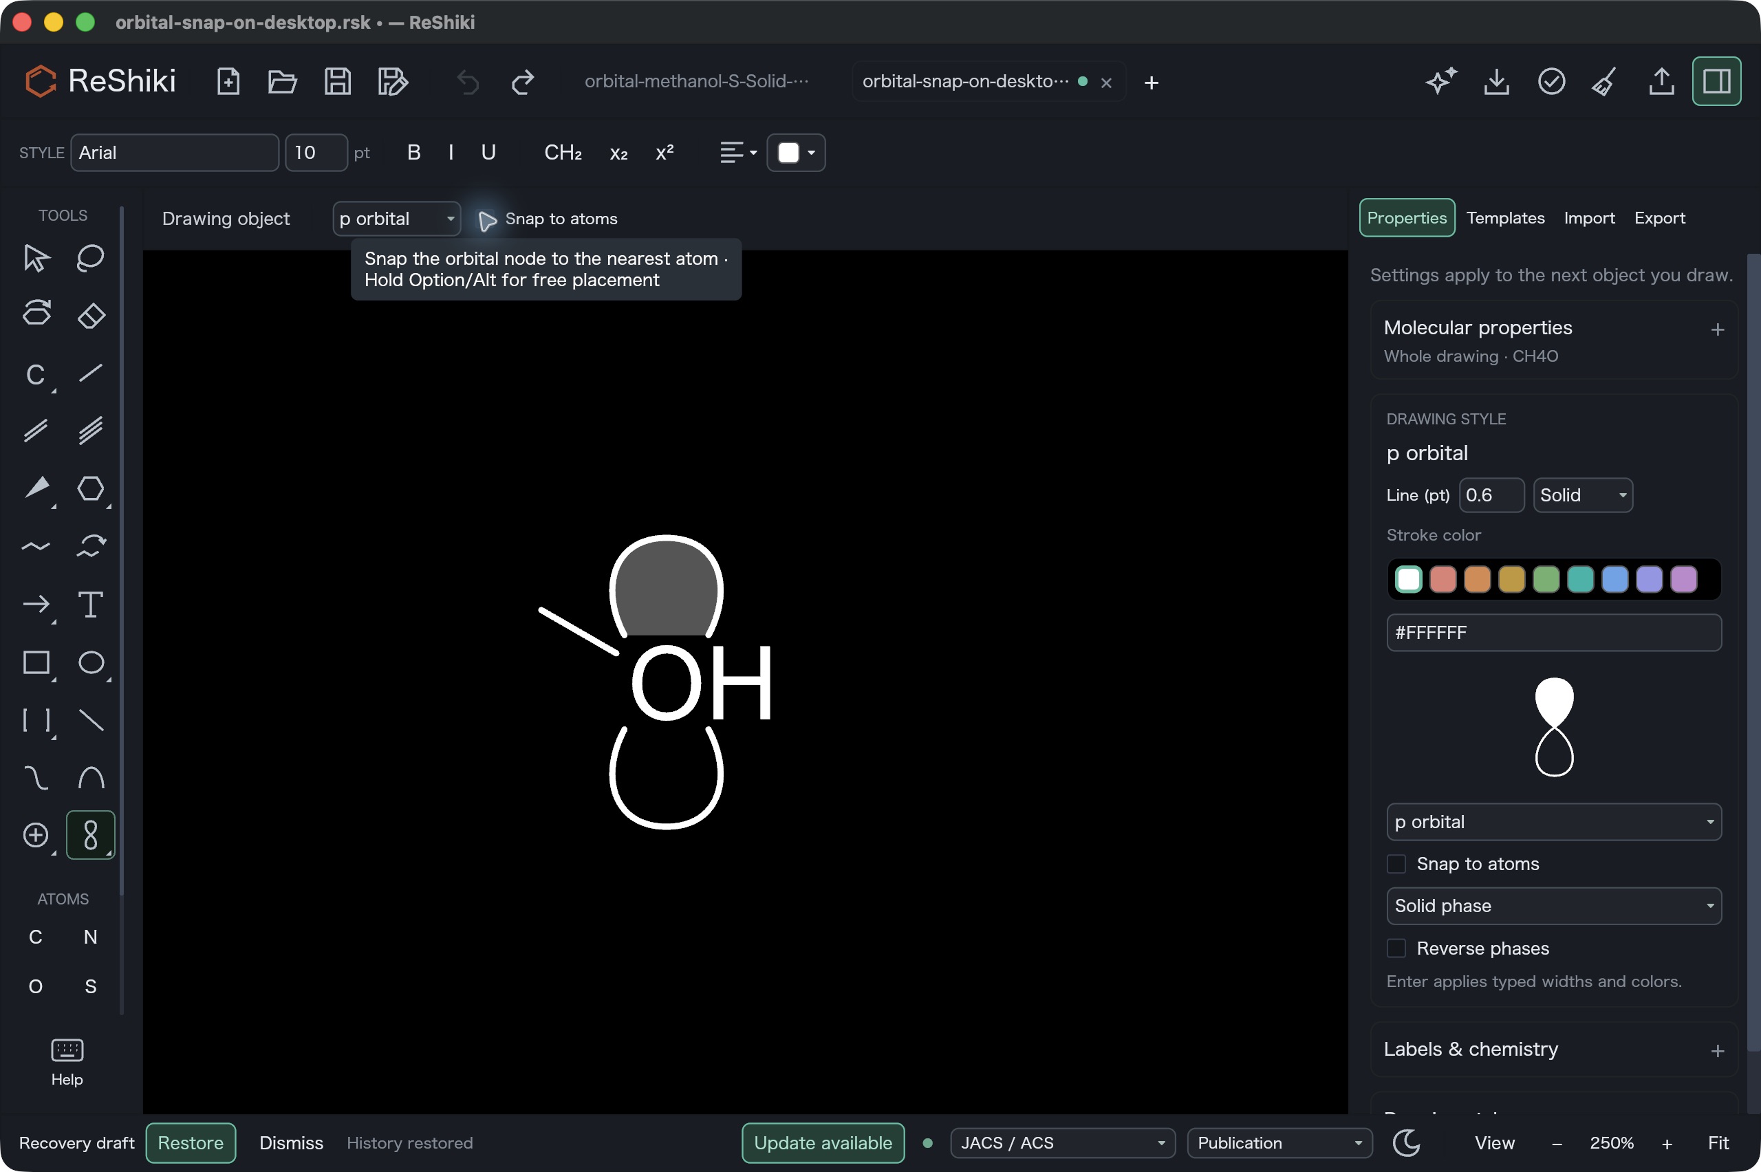The height and width of the screenshot is (1172, 1761).
Task: Open the Solid line style dropdown
Action: click(1582, 496)
